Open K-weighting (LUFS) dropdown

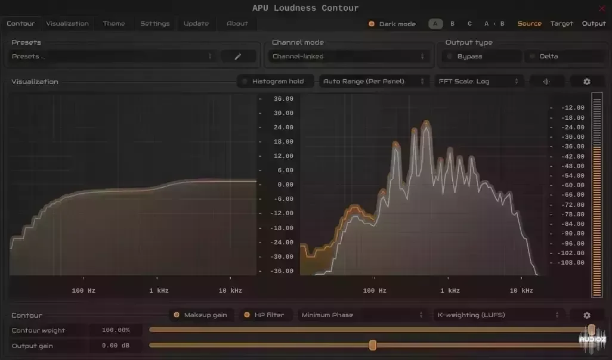(499, 315)
